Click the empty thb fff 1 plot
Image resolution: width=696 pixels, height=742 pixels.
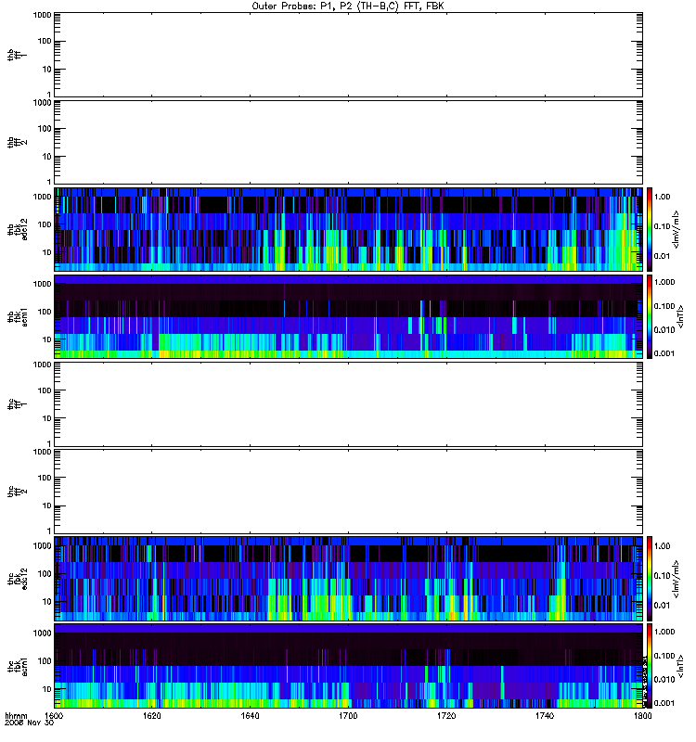[348, 55]
